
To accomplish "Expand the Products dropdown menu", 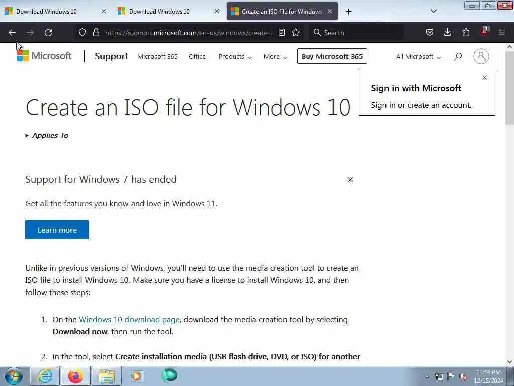I will pyautogui.click(x=235, y=56).
